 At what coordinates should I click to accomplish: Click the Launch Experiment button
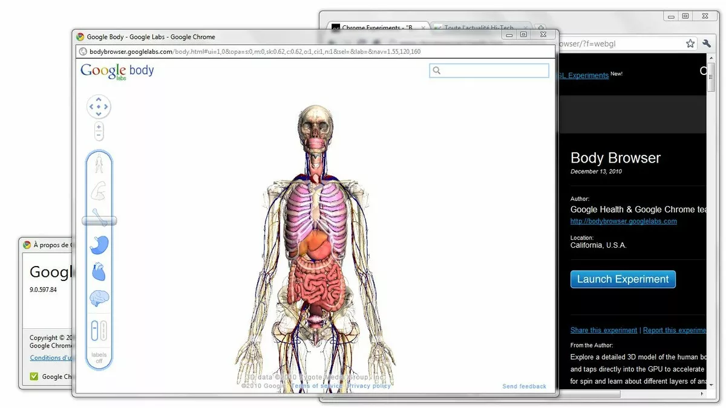pyautogui.click(x=623, y=279)
